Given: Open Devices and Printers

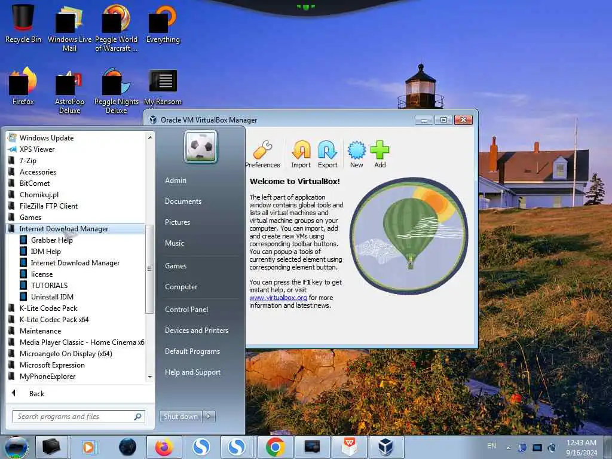Looking at the screenshot, I should point(197,331).
